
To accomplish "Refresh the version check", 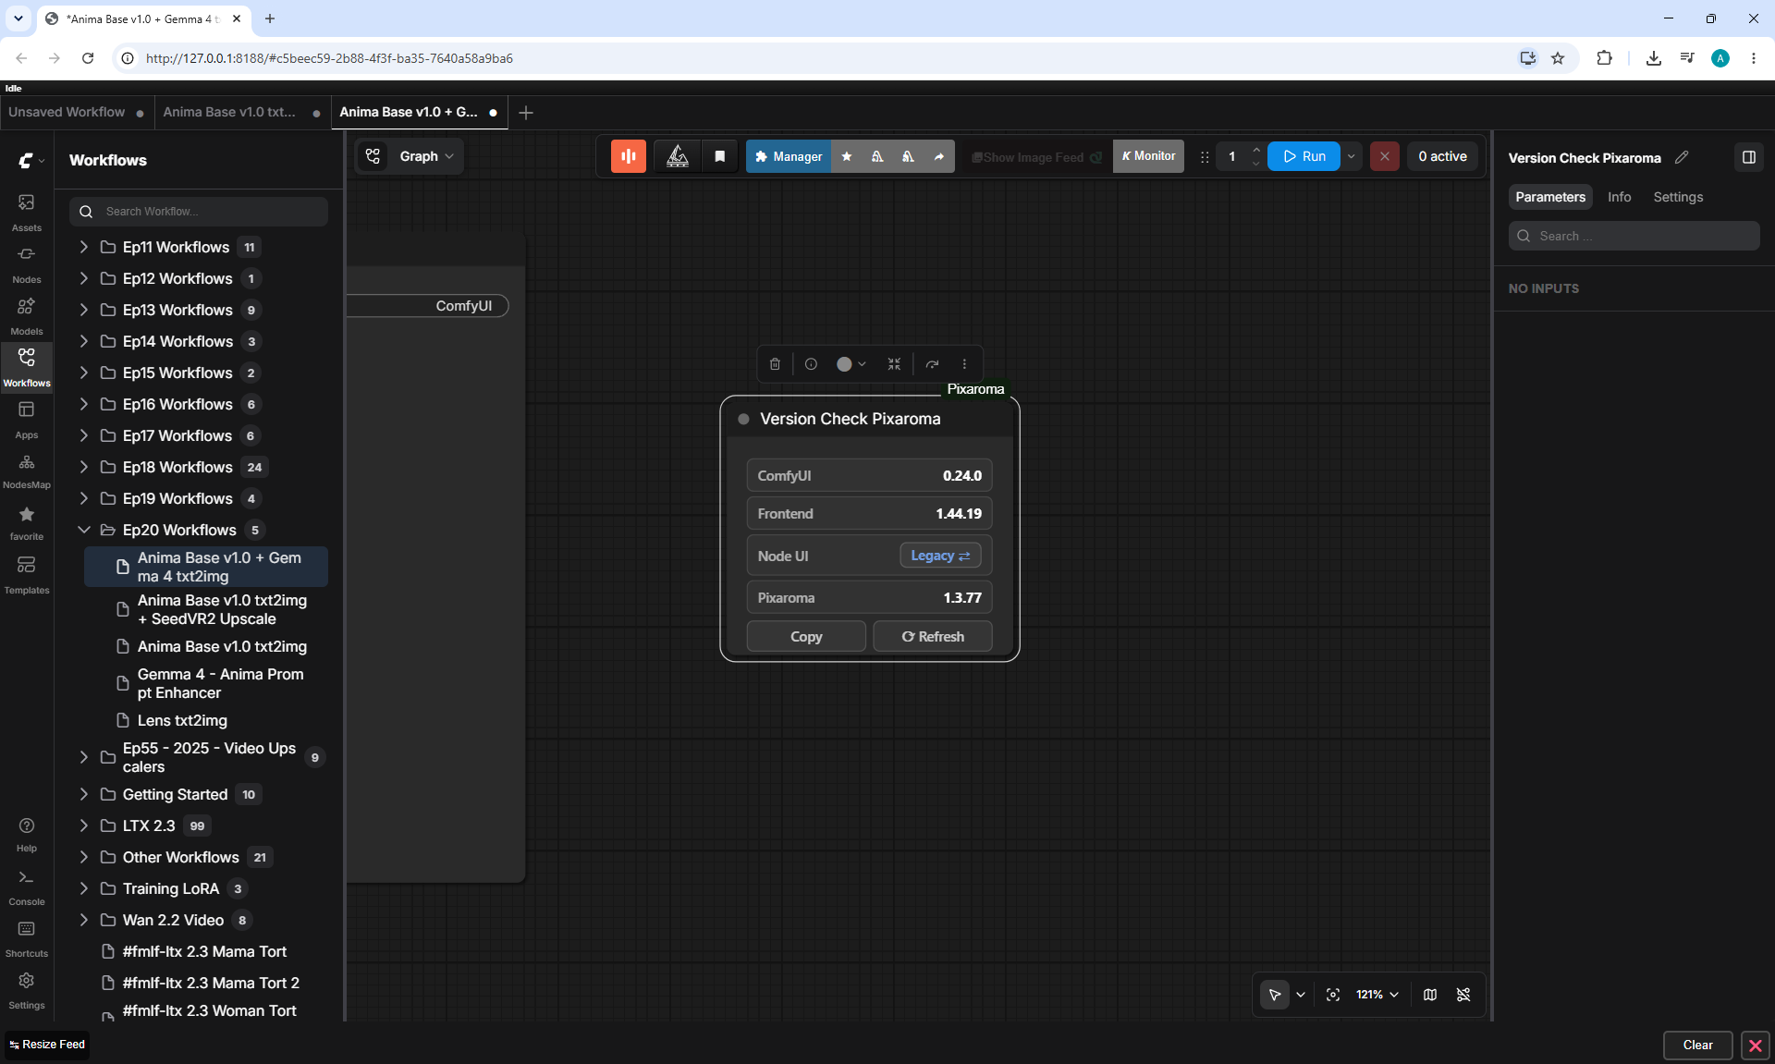I will click(933, 636).
